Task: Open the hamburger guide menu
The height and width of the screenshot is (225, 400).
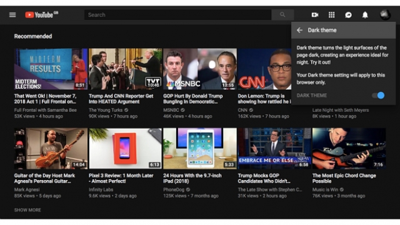Action: 12,15
